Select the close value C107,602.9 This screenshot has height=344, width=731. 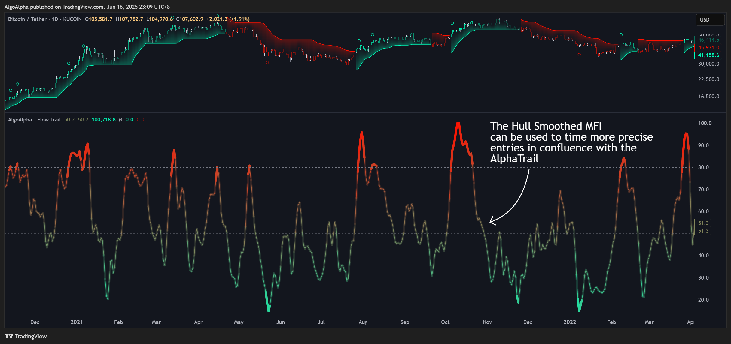pyautogui.click(x=190, y=19)
